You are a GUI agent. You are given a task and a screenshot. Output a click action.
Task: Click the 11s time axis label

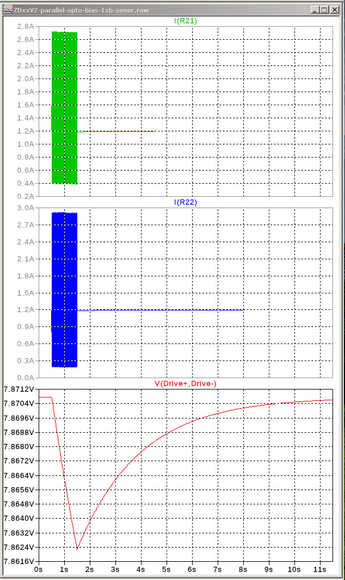(320, 570)
